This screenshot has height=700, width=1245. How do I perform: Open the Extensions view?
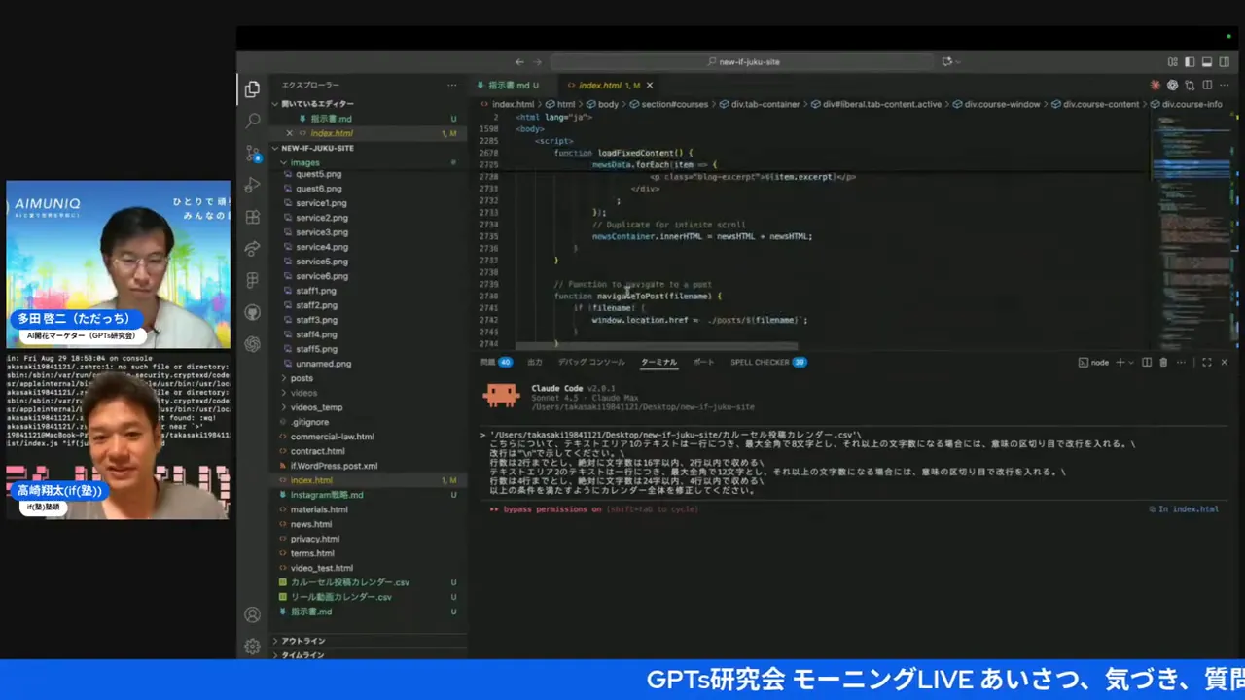[253, 217]
